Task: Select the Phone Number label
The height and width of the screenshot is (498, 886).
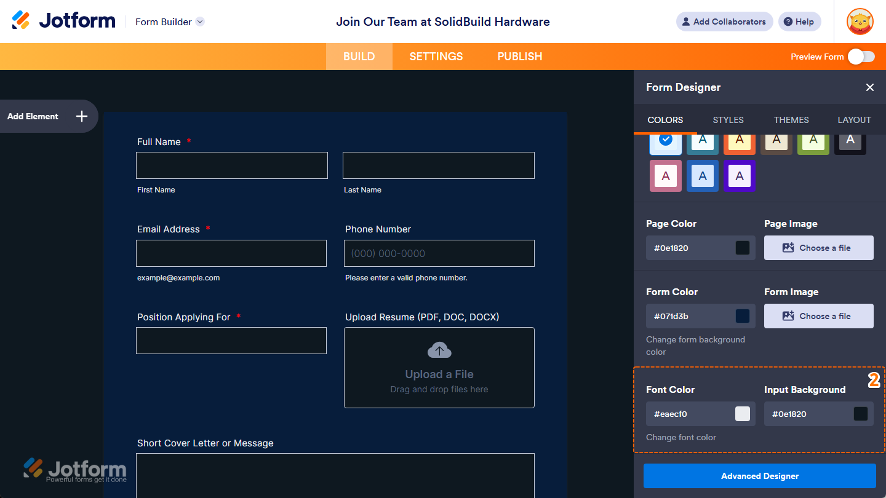Action: [378, 229]
